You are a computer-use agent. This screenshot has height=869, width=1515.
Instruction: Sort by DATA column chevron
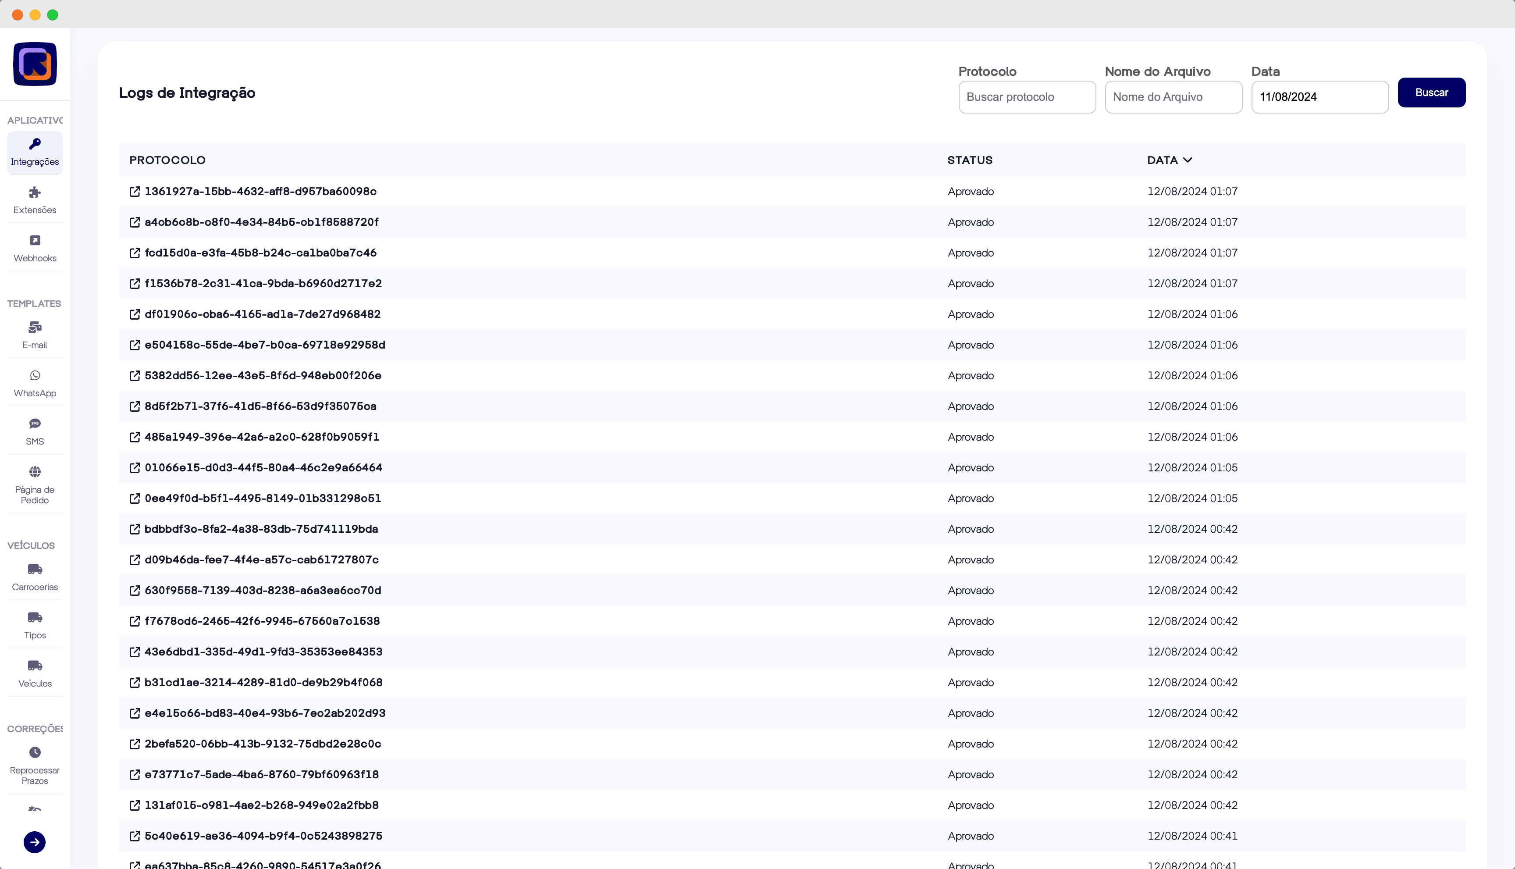(x=1187, y=160)
